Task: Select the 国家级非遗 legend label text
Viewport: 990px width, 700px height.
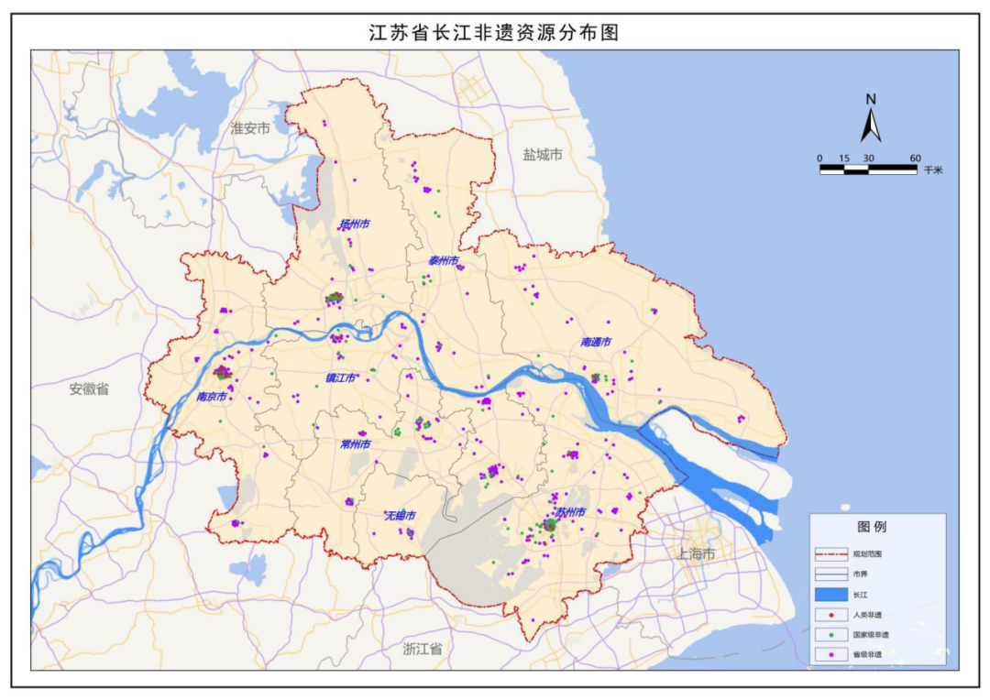Action: [x=871, y=635]
